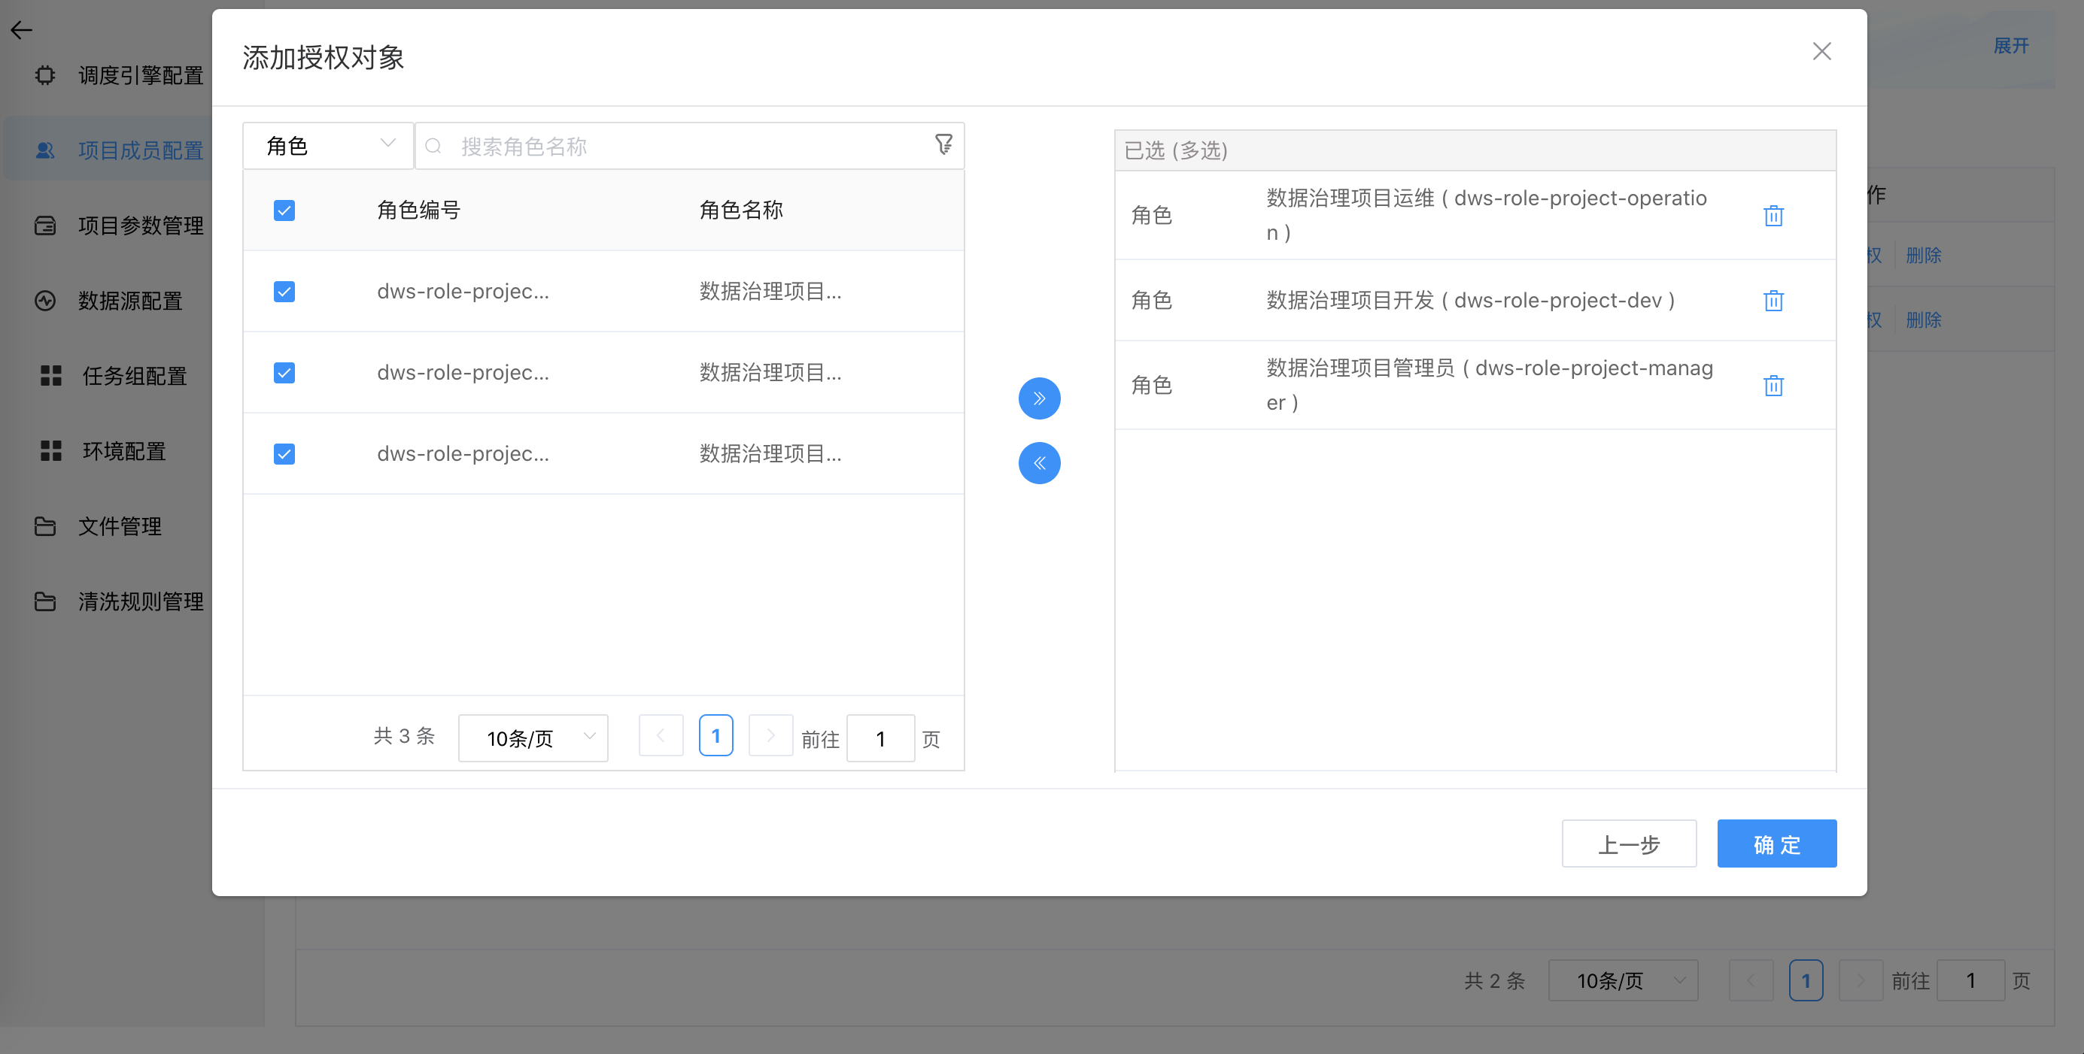Delete the dws-role-project-dev selected role

(1774, 300)
